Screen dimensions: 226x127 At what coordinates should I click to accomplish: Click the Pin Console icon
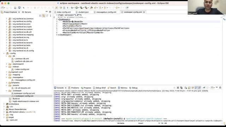coord(204,88)
